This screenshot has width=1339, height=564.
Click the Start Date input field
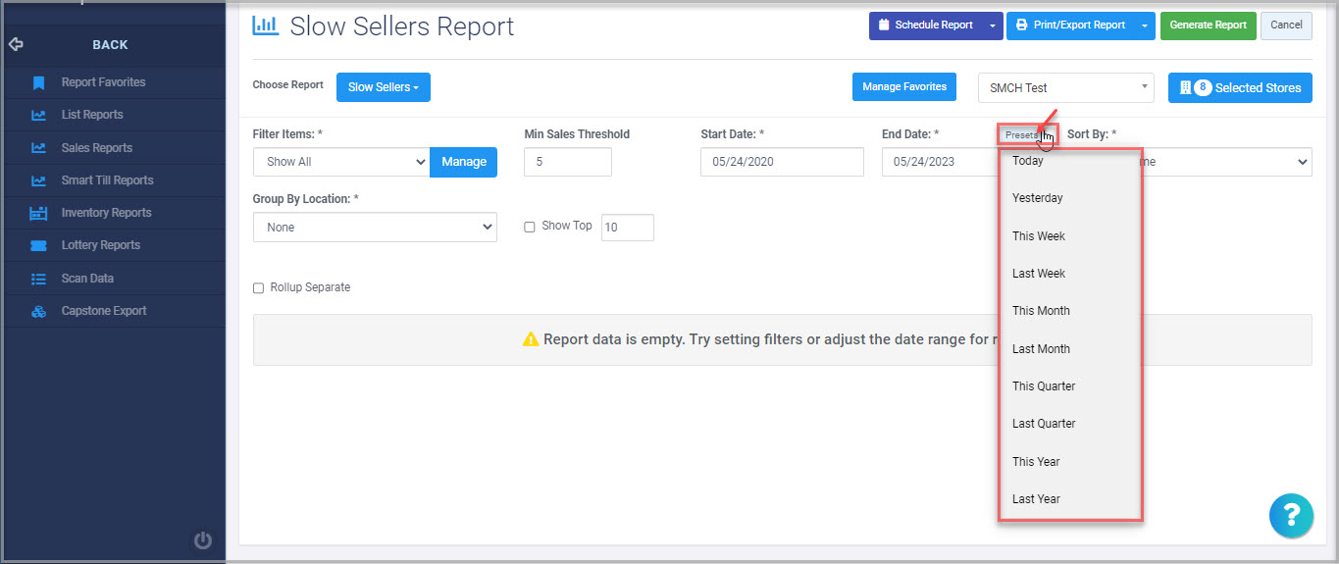(782, 162)
